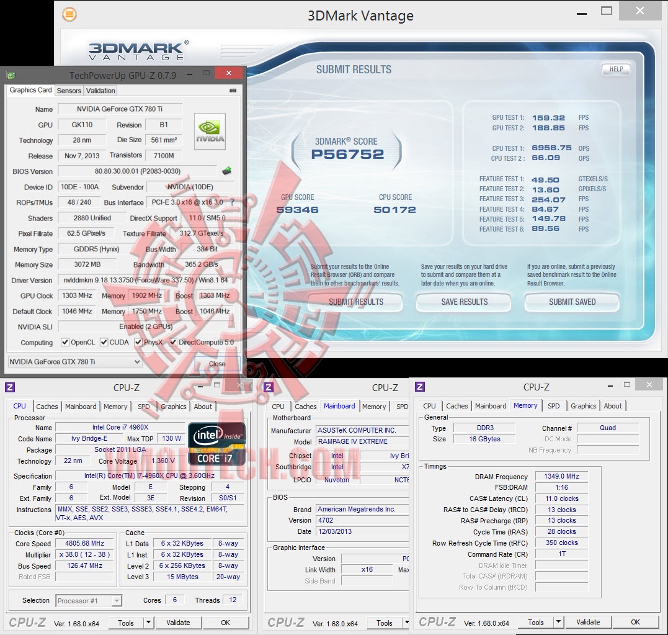This screenshot has width=668, height=635.
Task: Open About tab in CPU-Z CPU window
Action: 203,407
